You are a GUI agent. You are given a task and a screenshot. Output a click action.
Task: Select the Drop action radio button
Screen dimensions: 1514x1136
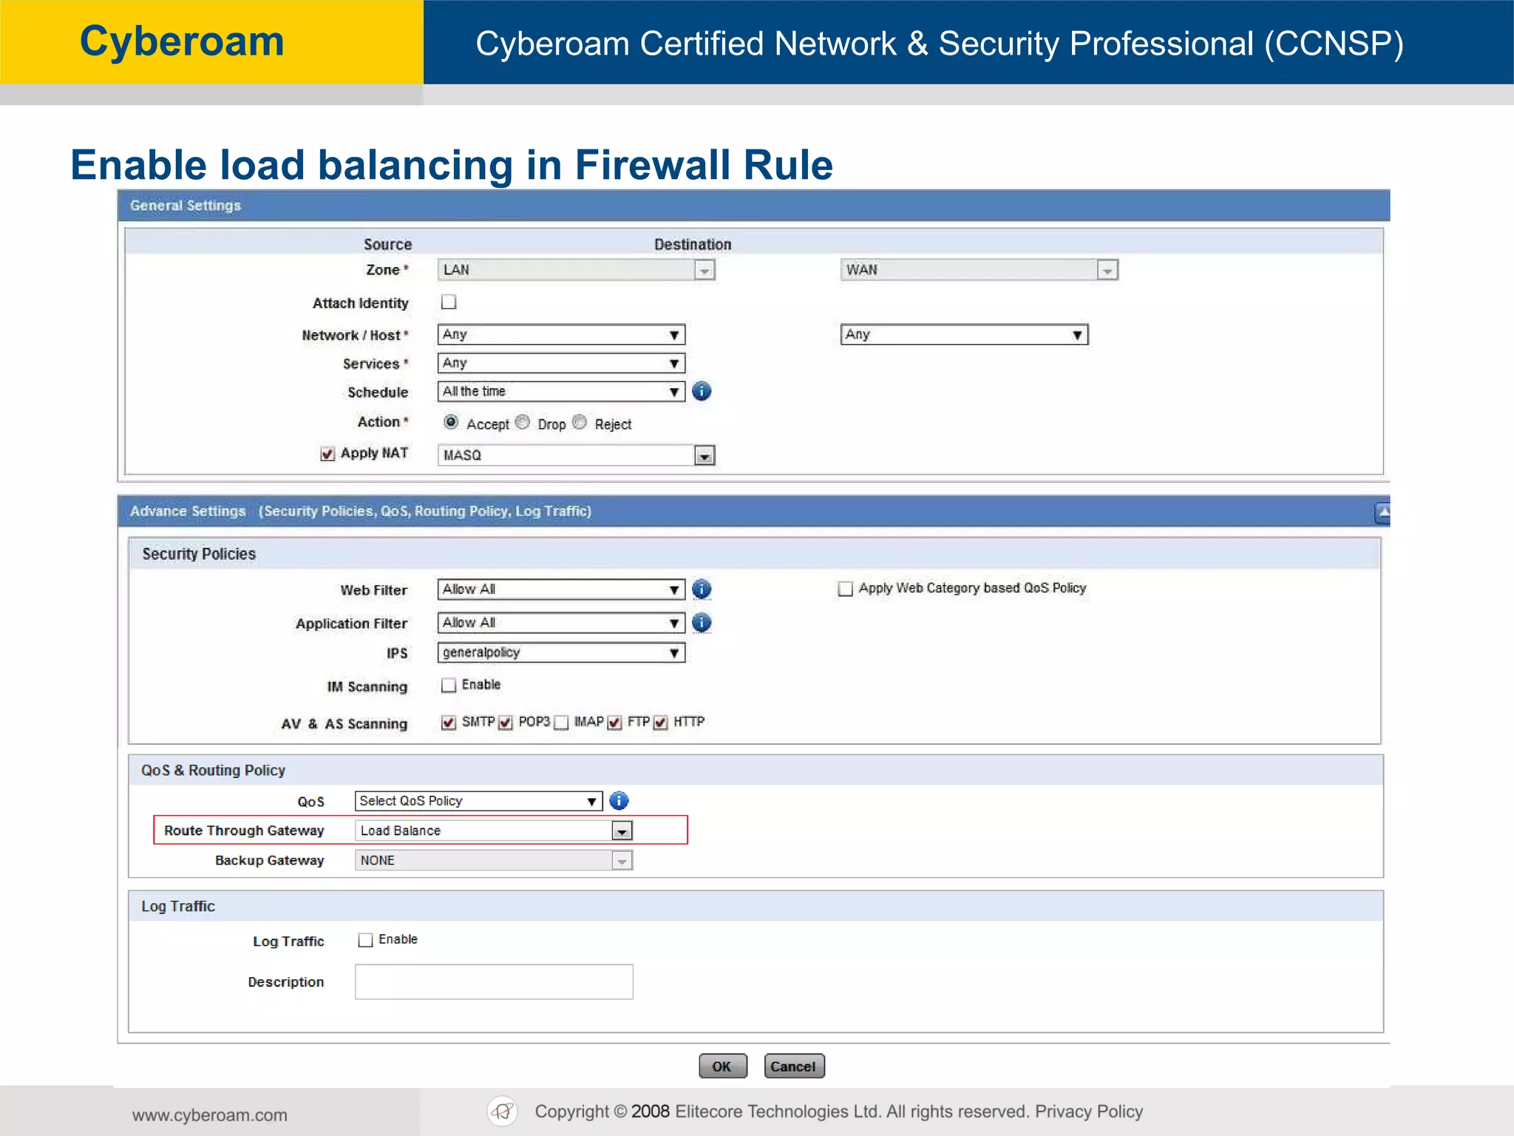coord(523,422)
